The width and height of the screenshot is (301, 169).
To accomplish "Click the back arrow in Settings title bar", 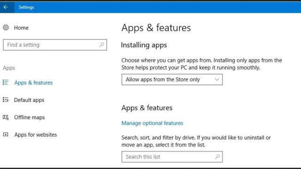I will [6, 8].
